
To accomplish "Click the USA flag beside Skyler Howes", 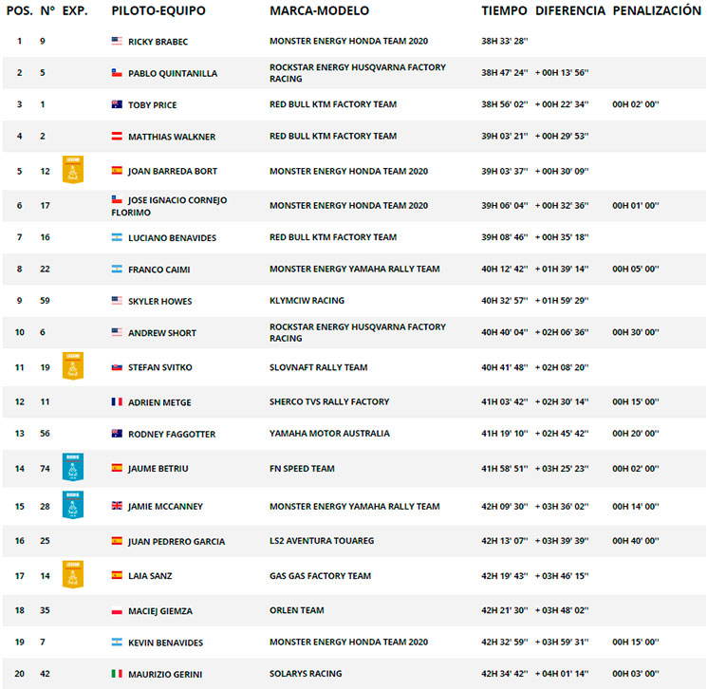I will click(x=117, y=300).
